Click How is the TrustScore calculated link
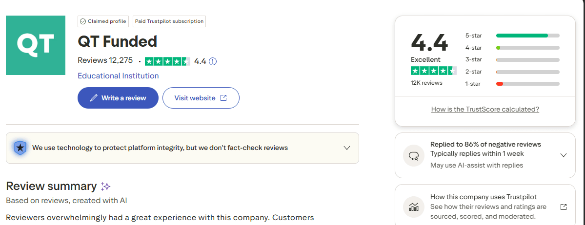 (x=485, y=110)
